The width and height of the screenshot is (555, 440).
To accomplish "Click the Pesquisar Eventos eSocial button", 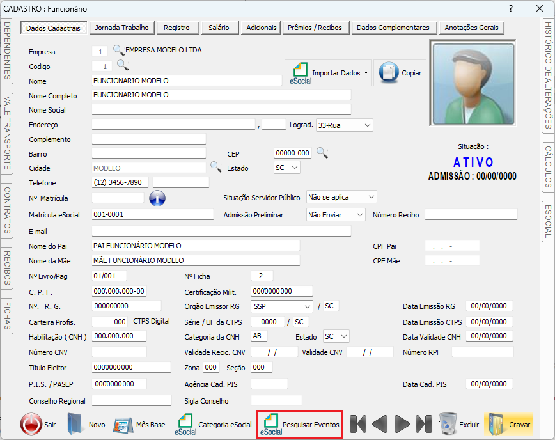I will [x=301, y=424].
